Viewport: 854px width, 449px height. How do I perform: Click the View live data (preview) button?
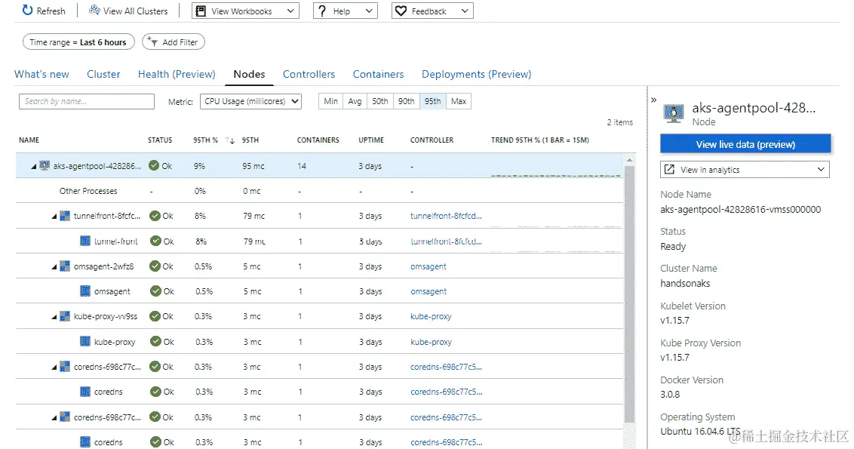coord(745,144)
